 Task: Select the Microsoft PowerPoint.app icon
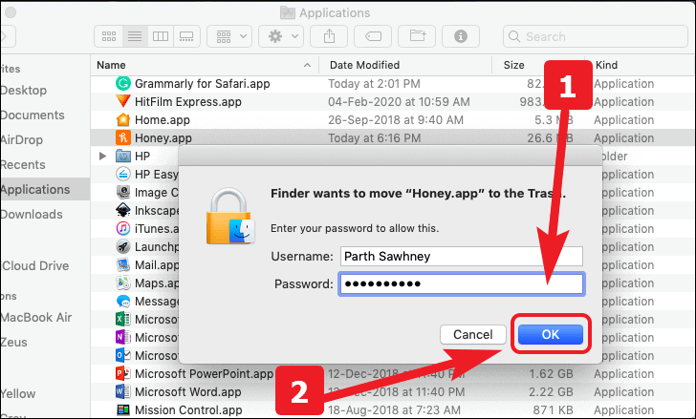[123, 374]
